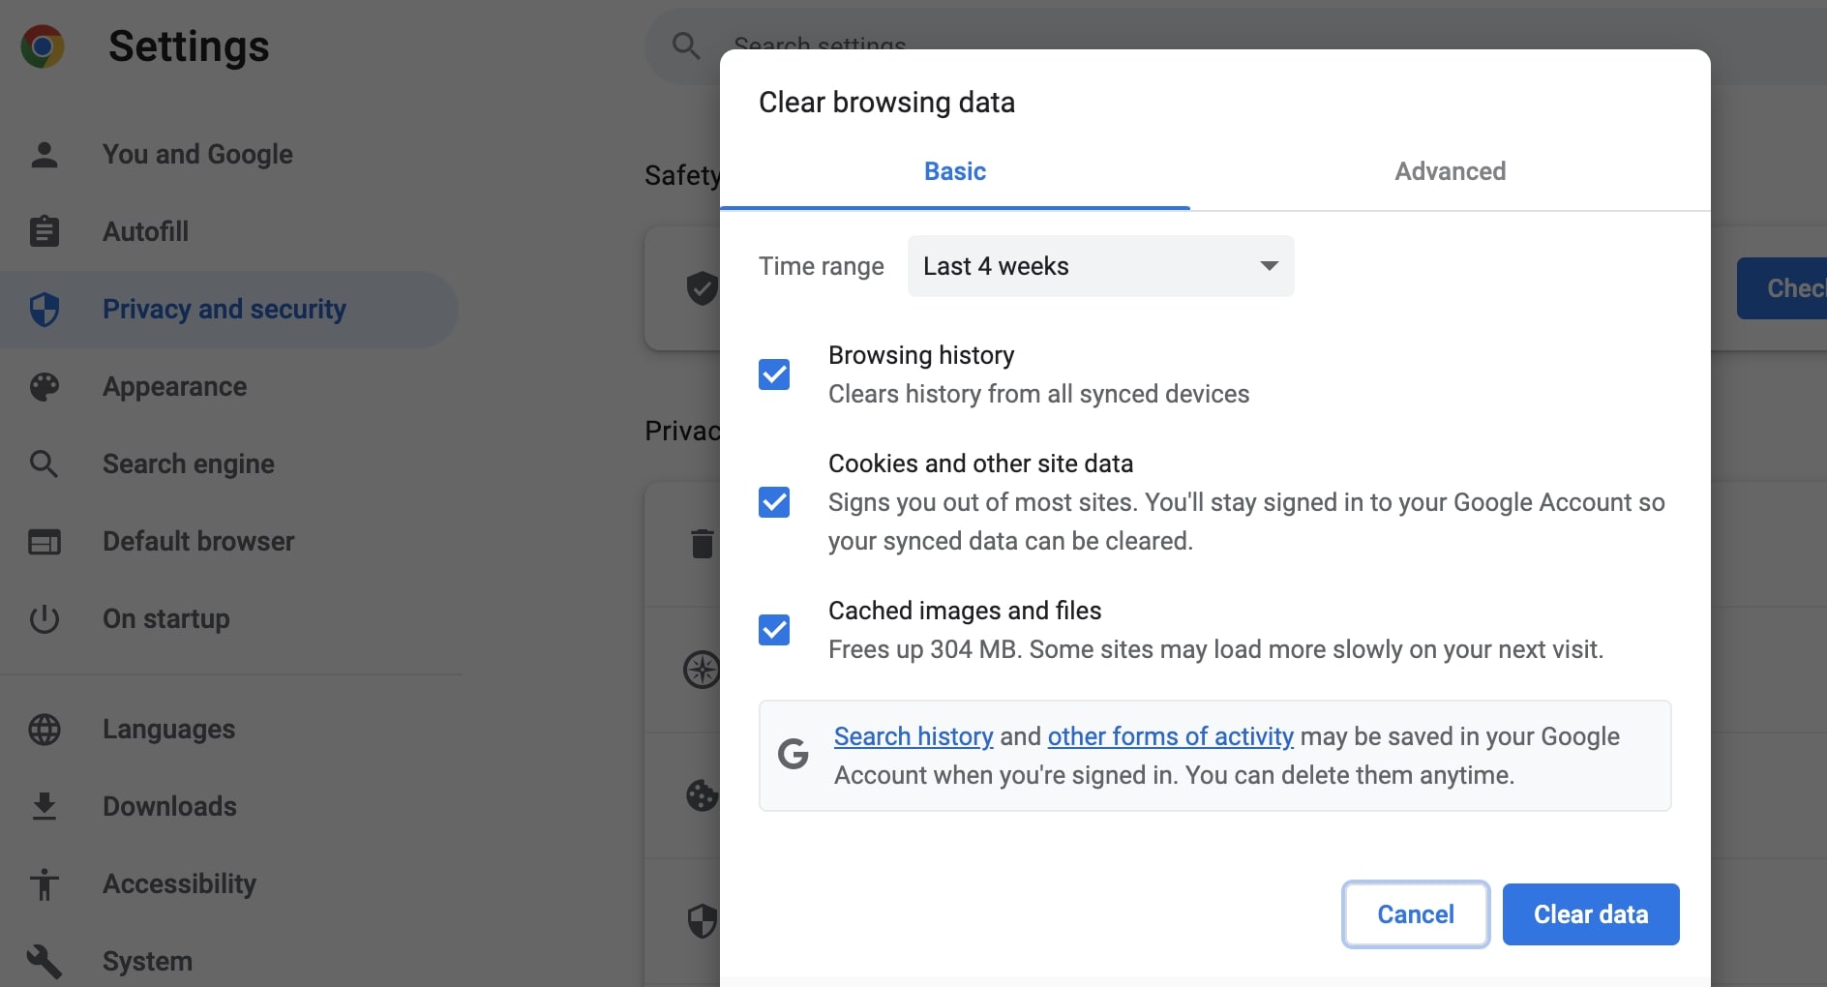This screenshot has height=987, width=1827.
Task: Select the Basic tab
Action: tap(955, 171)
